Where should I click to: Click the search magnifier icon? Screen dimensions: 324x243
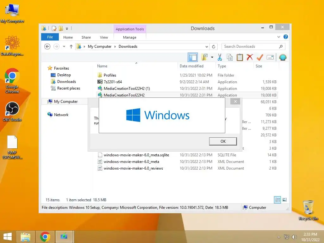281,47
